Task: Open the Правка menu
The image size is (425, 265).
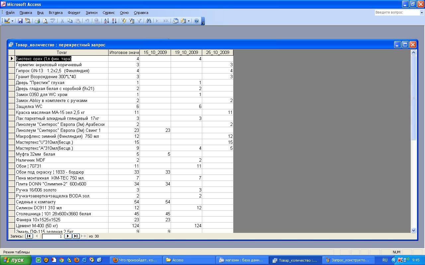Action: click(26, 13)
